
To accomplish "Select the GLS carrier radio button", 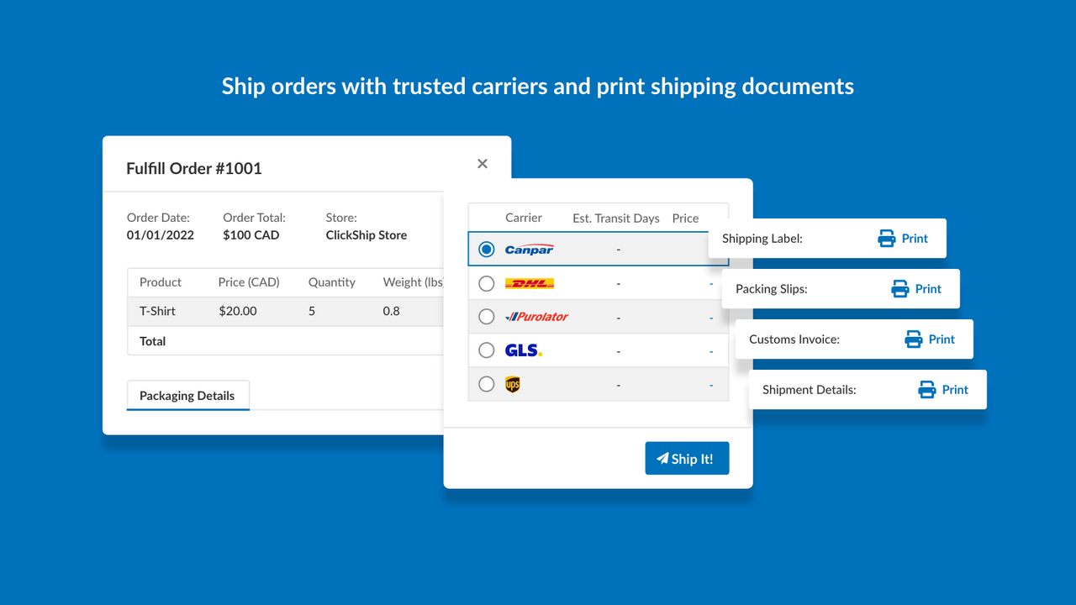I will 486,350.
